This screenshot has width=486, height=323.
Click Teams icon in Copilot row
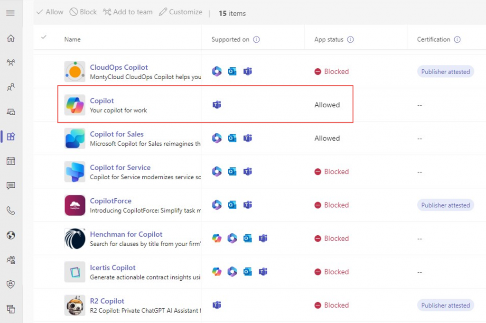point(216,105)
